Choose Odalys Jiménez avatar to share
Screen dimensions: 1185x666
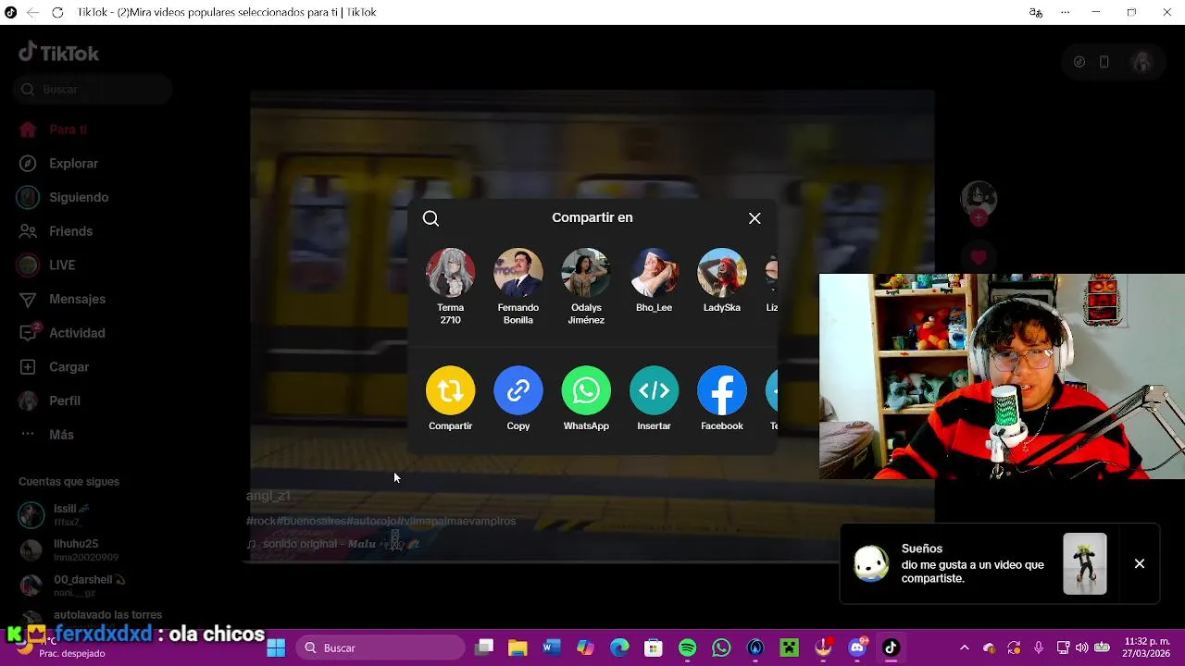coord(586,273)
